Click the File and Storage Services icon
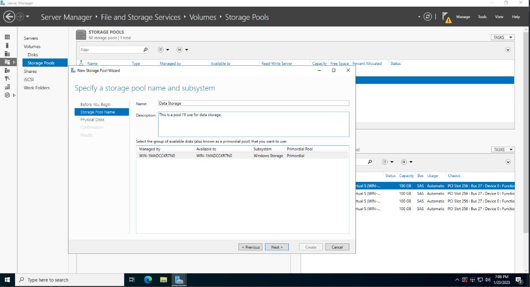 (8, 62)
